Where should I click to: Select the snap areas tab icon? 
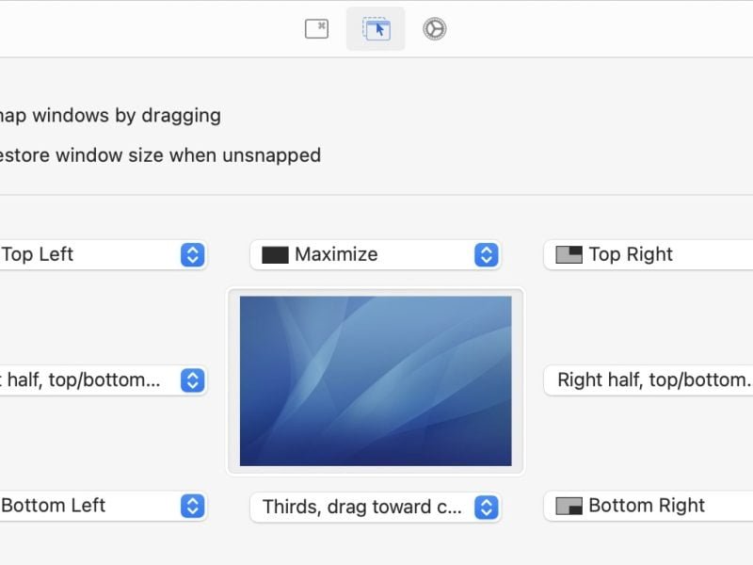(x=376, y=29)
